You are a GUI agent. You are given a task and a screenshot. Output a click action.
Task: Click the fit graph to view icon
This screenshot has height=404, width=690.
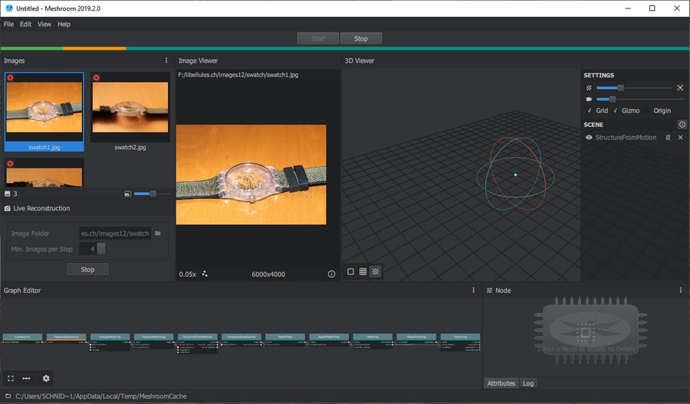[11, 378]
